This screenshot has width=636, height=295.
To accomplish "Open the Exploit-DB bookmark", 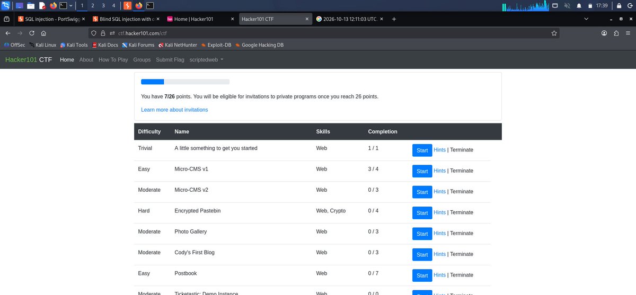I will pos(216,45).
